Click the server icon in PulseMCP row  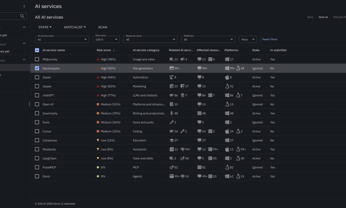pyautogui.click(x=199, y=167)
